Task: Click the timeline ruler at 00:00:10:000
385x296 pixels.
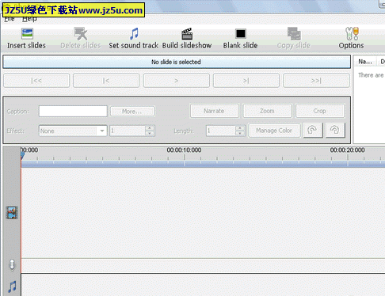Action: point(184,157)
